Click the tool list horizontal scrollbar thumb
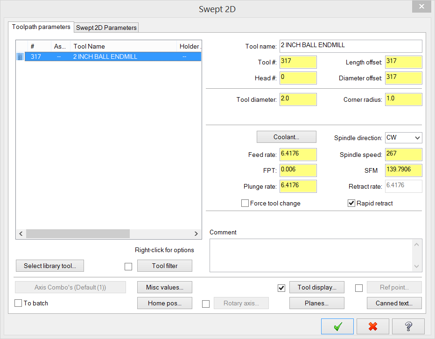The image size is (435, 339). (x=77, y=234)
